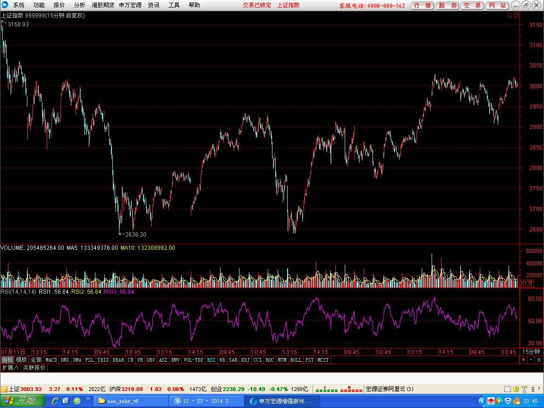Select the BOLL indicator
Screen dimensions: 544x408
click(296, 360)
